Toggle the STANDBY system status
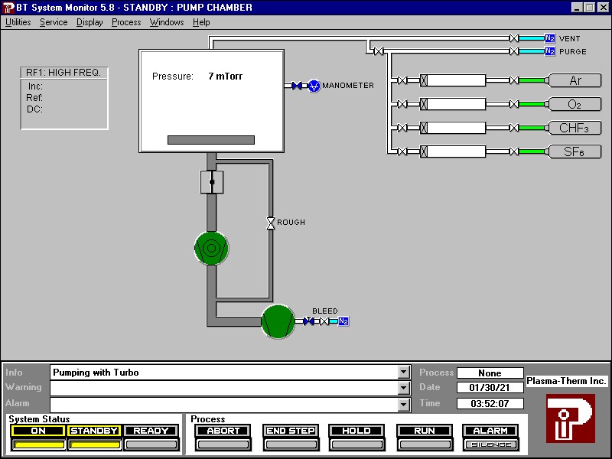Screen dimensions: 612x459 click(93, 431)
